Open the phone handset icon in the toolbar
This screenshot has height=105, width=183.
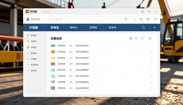(135, 19)
